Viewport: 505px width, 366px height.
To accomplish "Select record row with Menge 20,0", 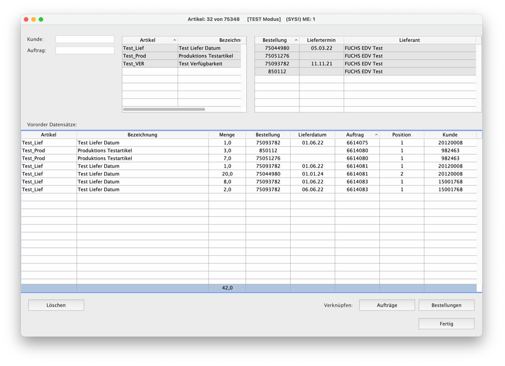I will [x=227, y=174].
